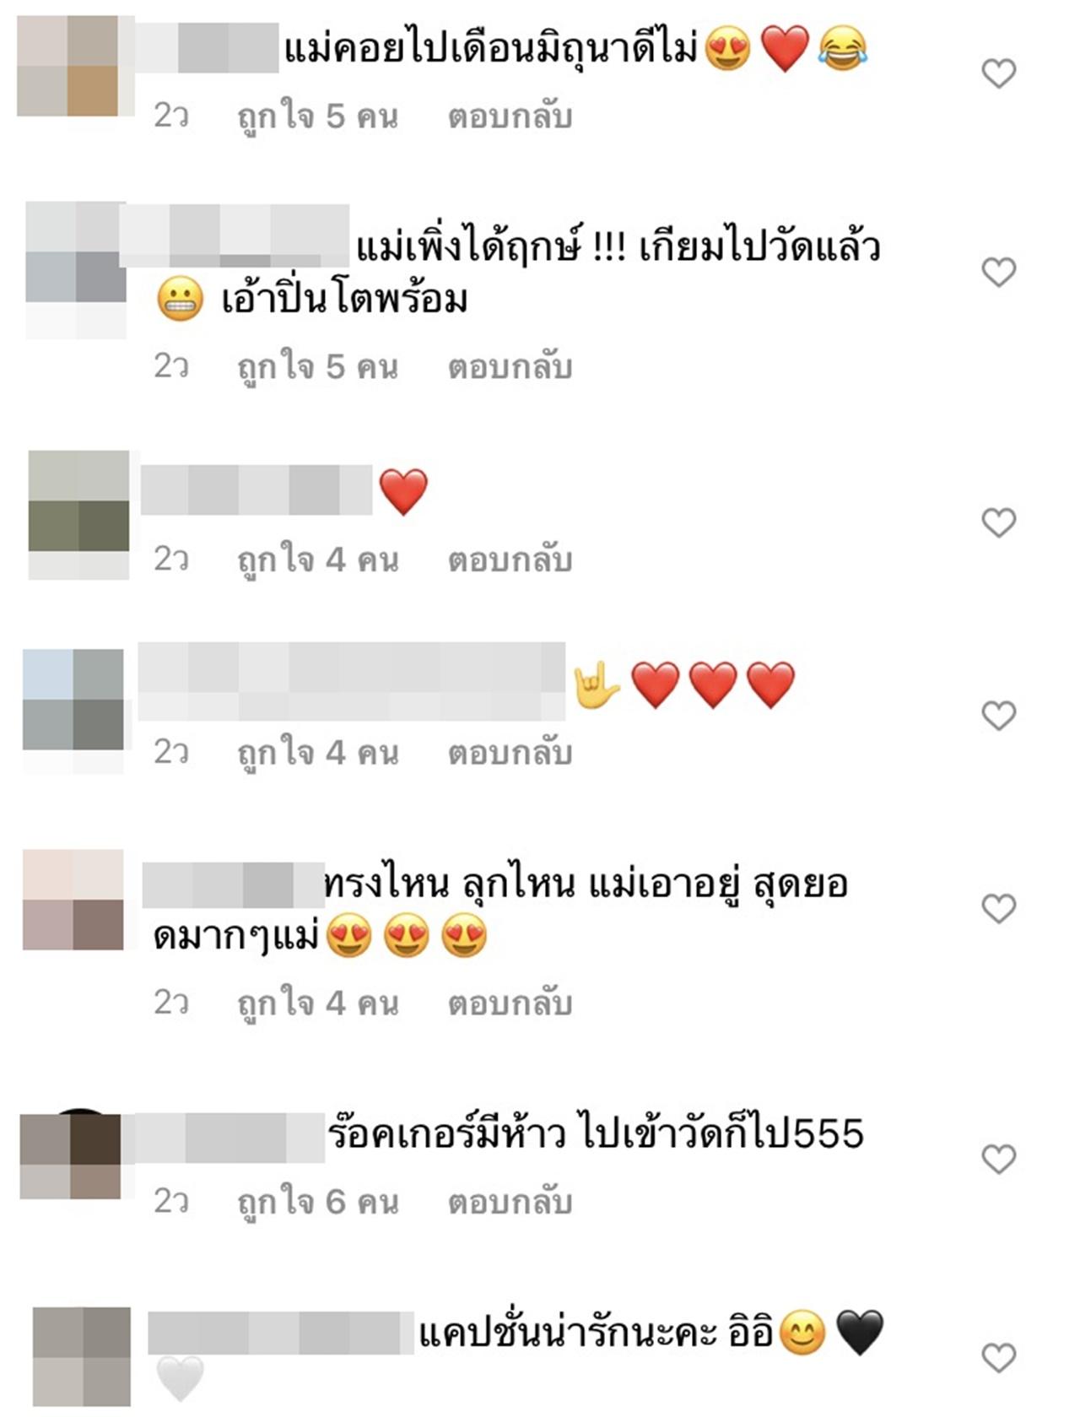Like the 'แคปชั่นน่ารักนะคะ' comment
This screenshot has height=1417, width=1080.
(999, 1358)
